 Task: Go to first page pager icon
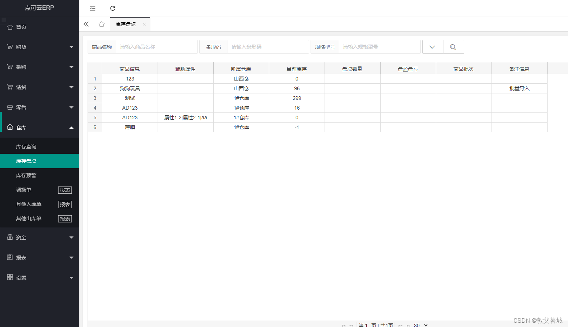(x=344, y=326)
